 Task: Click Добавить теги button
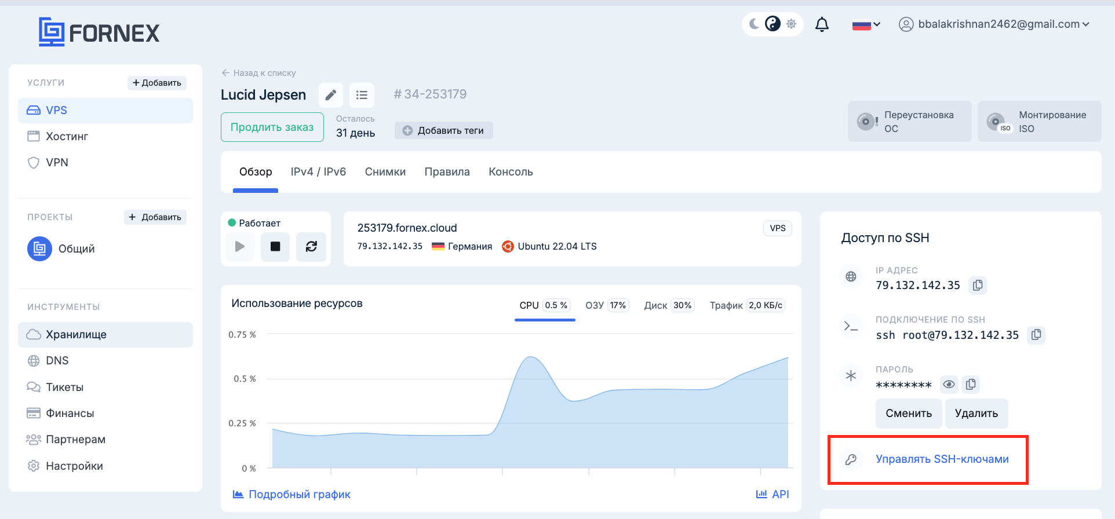444,130
